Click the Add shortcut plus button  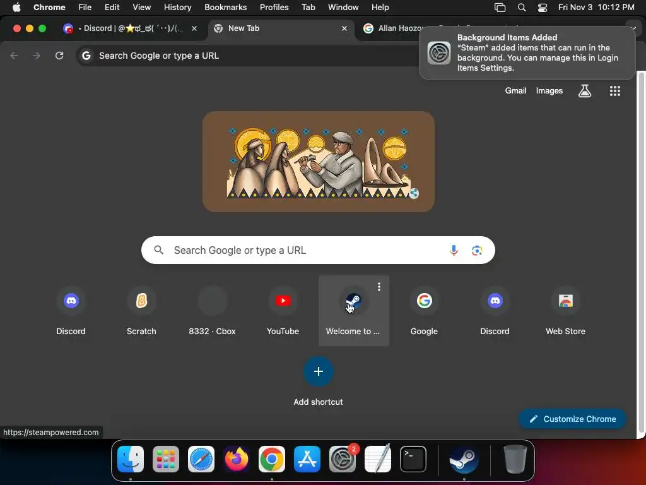318,371
